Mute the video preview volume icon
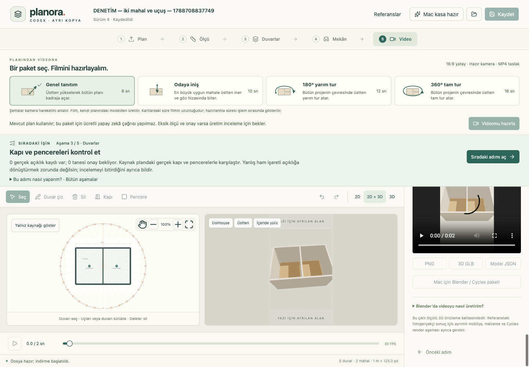 coord(477,236)
